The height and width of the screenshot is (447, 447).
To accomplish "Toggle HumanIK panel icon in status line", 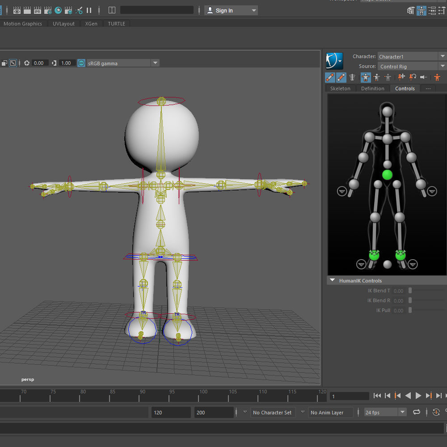I will pos(422,11).
